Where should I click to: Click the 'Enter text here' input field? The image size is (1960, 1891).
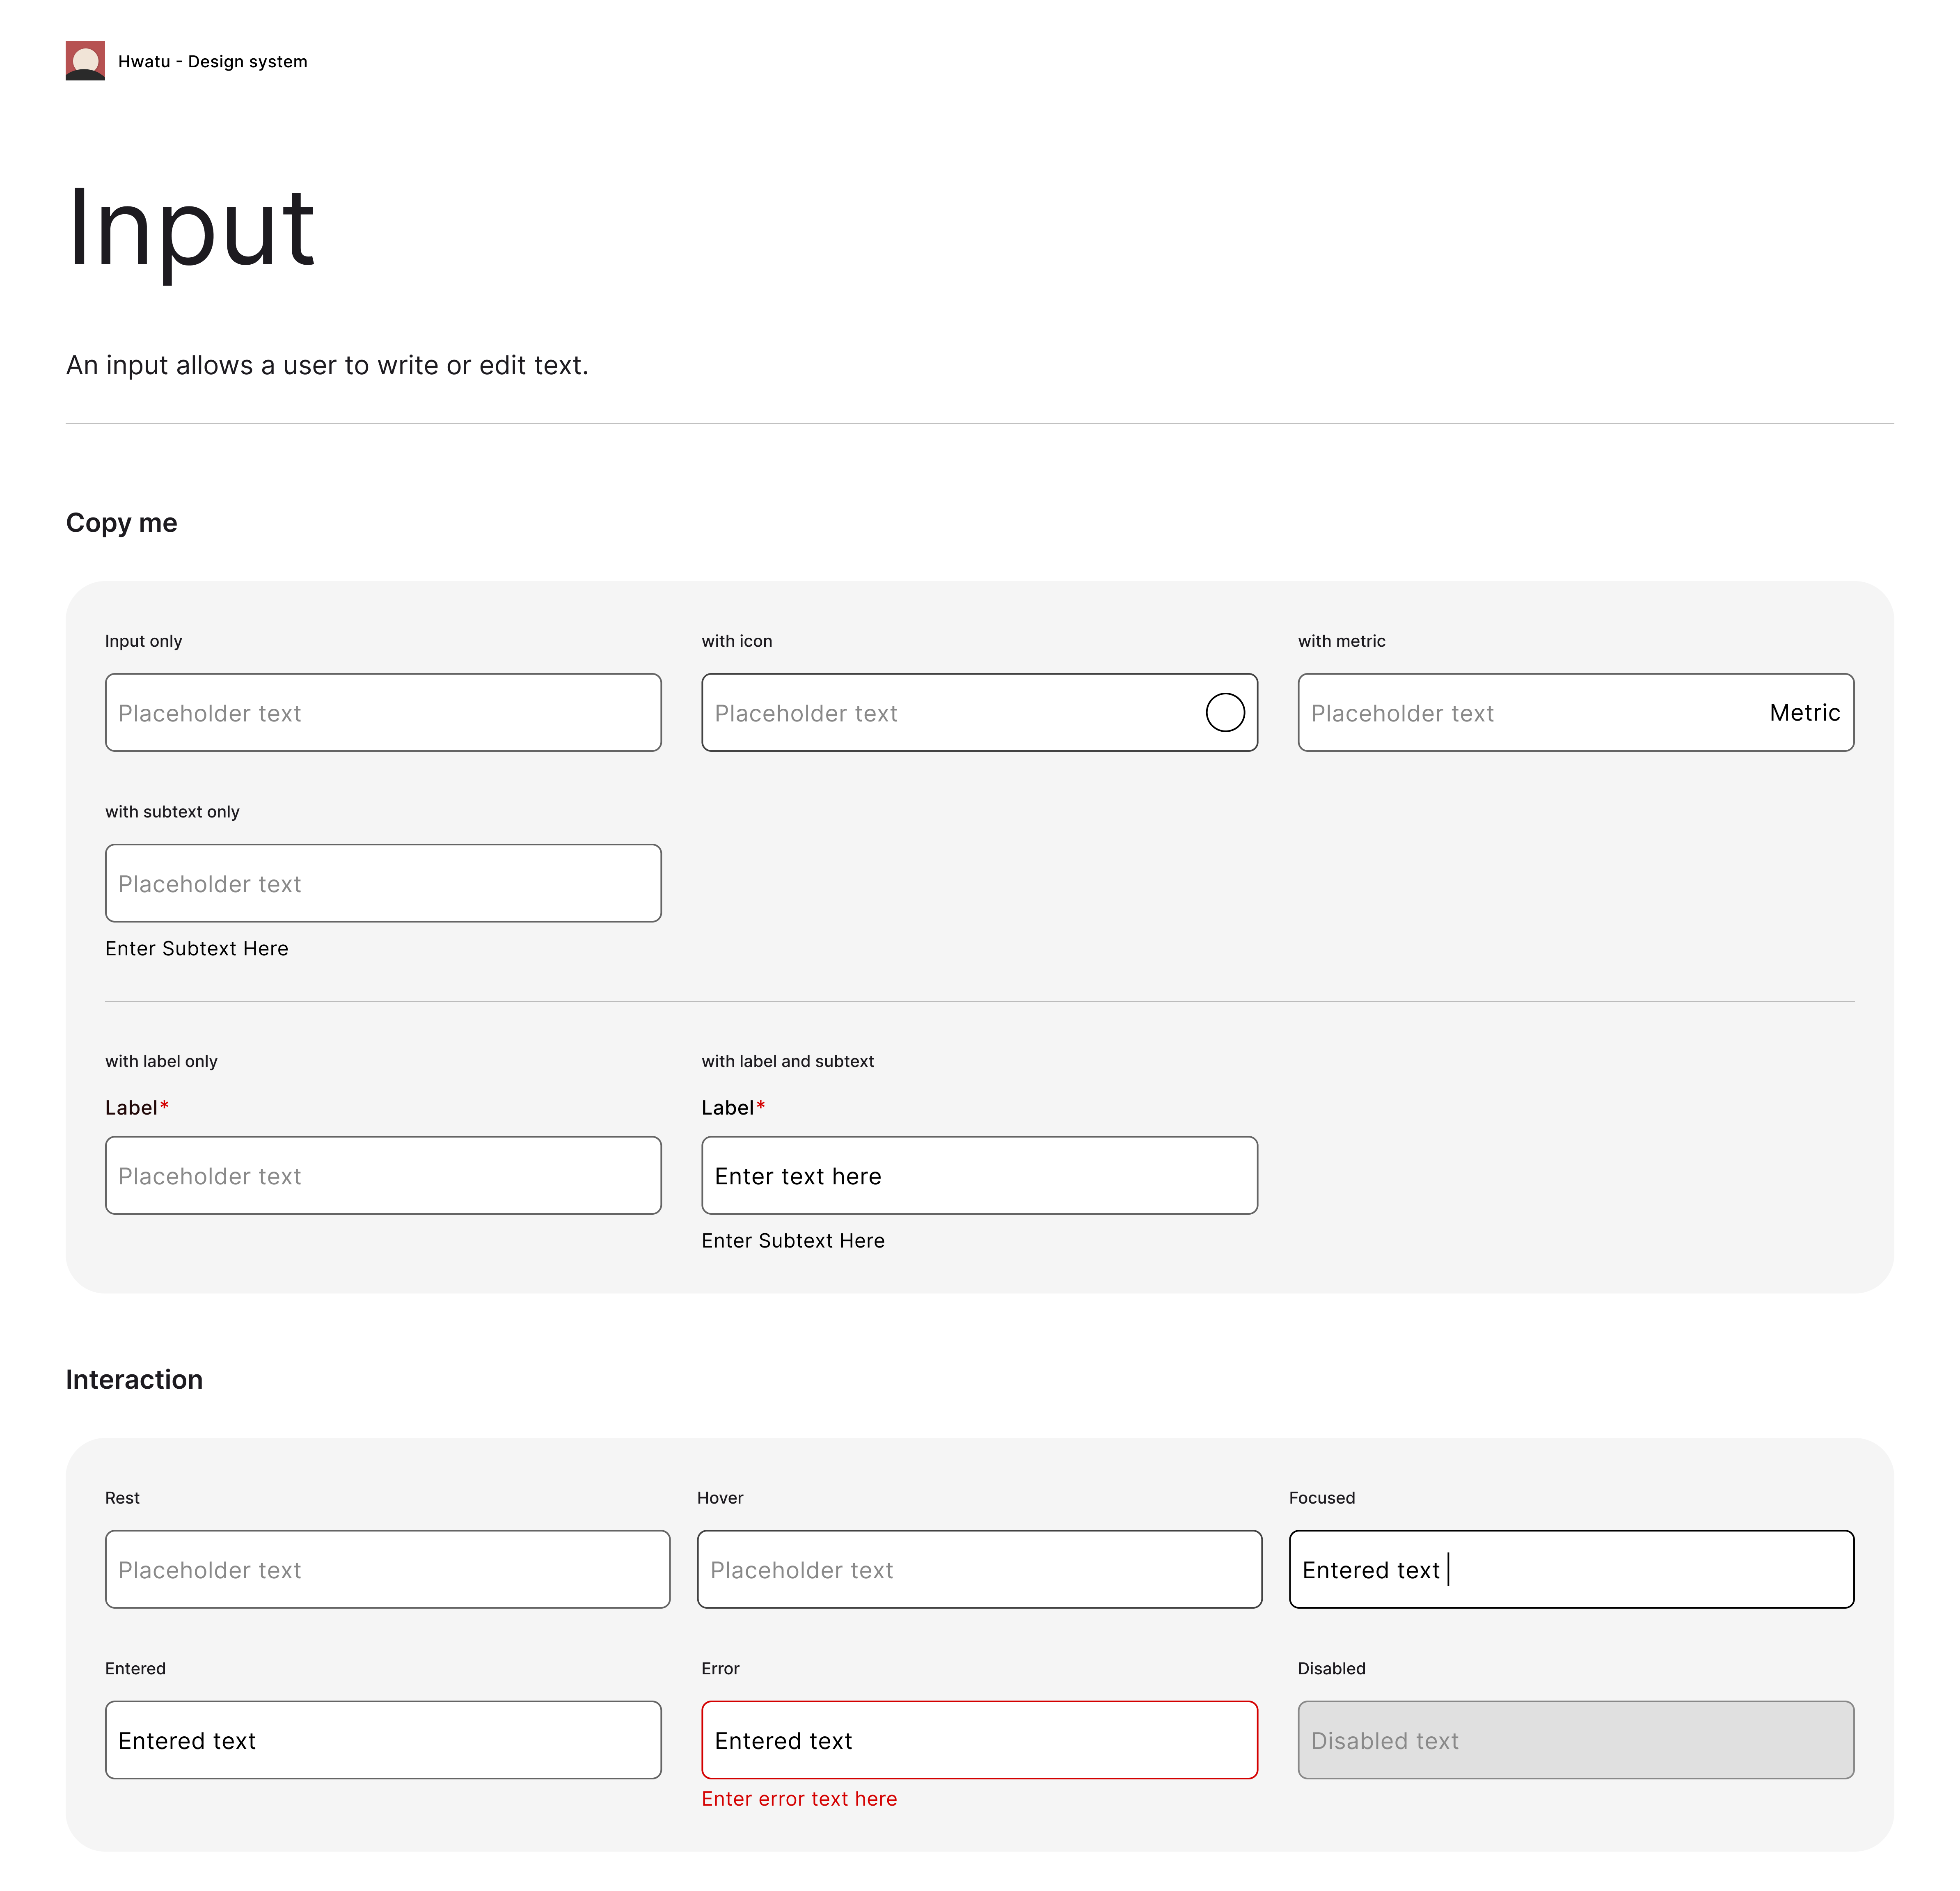point(979,1176)
